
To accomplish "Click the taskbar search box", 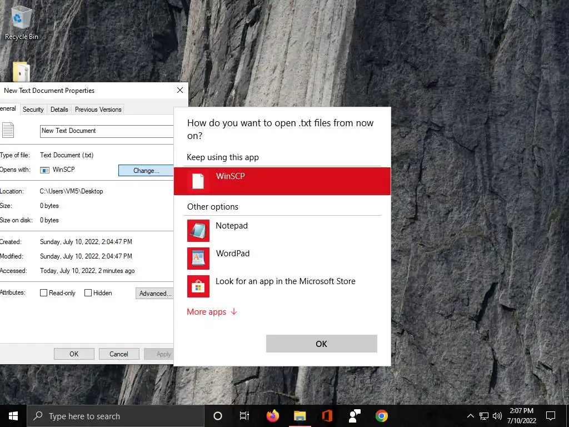I will pyautogui.click(x=116, y=416).
